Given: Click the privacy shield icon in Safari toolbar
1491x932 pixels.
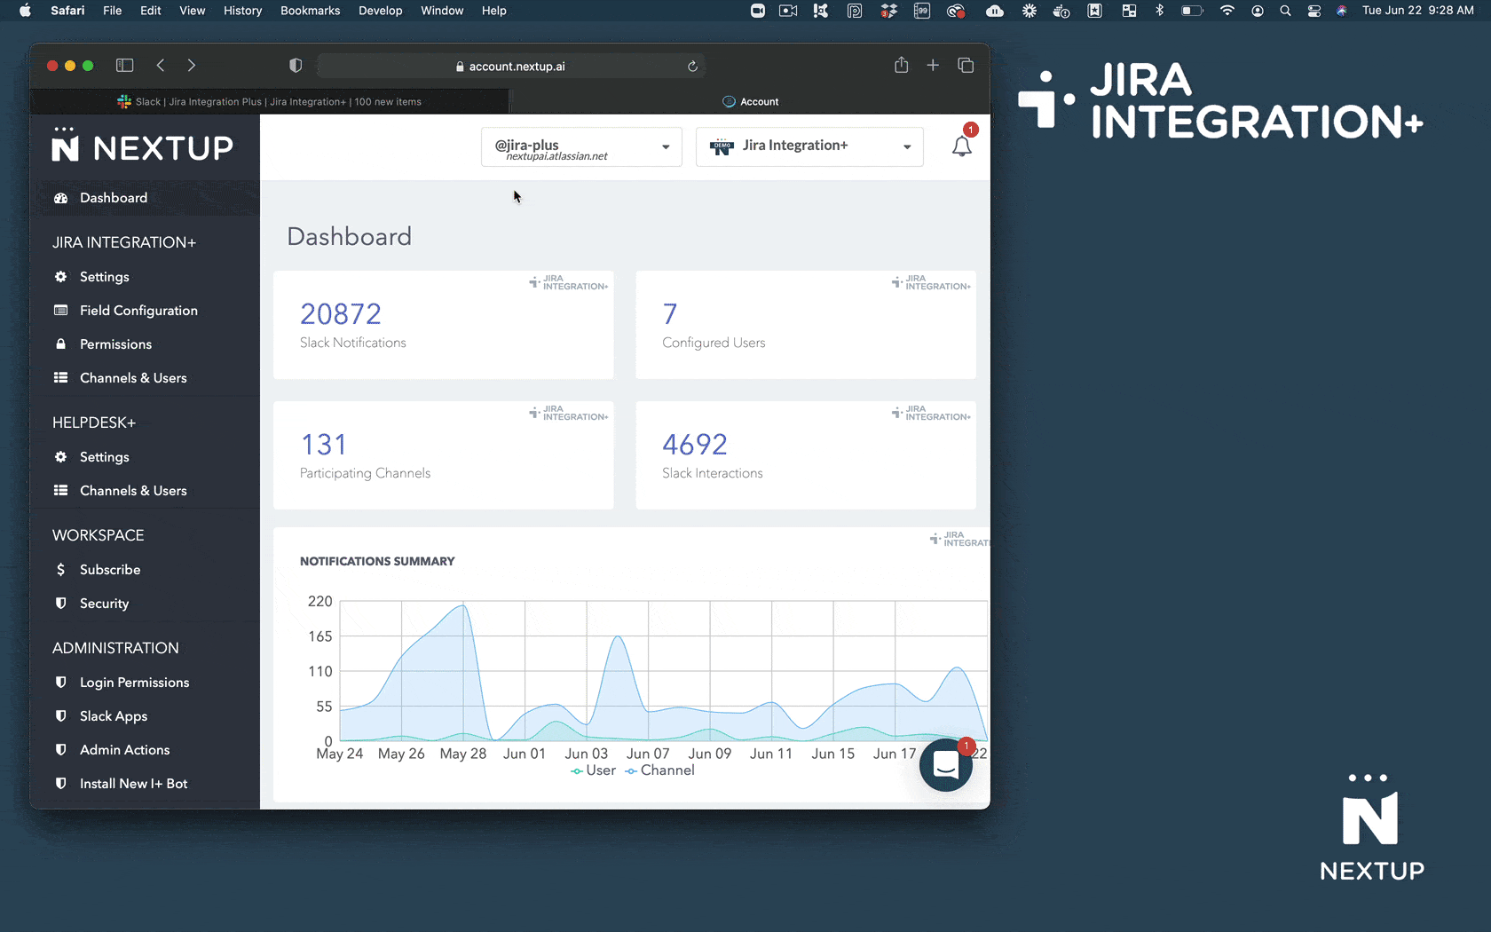Looking at the screenshot, I should point(296,66).
